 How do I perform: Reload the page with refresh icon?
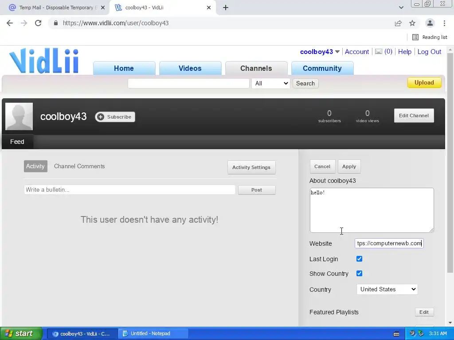[x=38, y=23]
